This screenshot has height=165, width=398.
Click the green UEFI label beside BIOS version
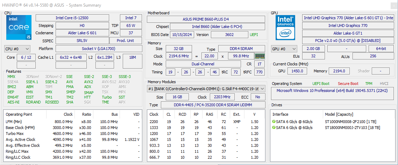254,35
